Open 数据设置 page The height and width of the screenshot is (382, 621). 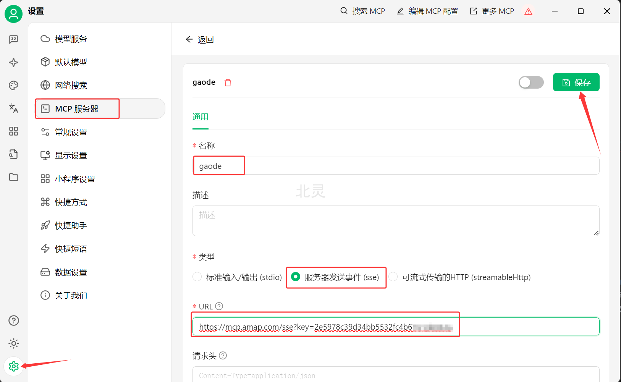[100, 272]
